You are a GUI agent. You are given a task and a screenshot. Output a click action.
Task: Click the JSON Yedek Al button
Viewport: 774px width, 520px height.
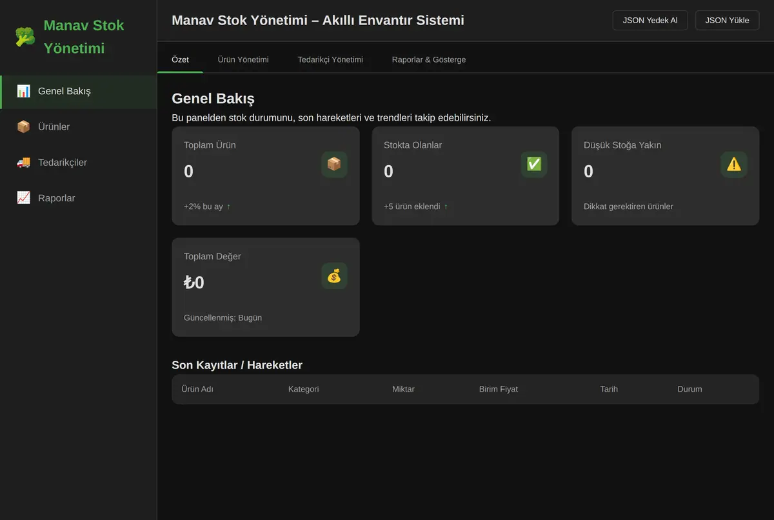point(650,20)
